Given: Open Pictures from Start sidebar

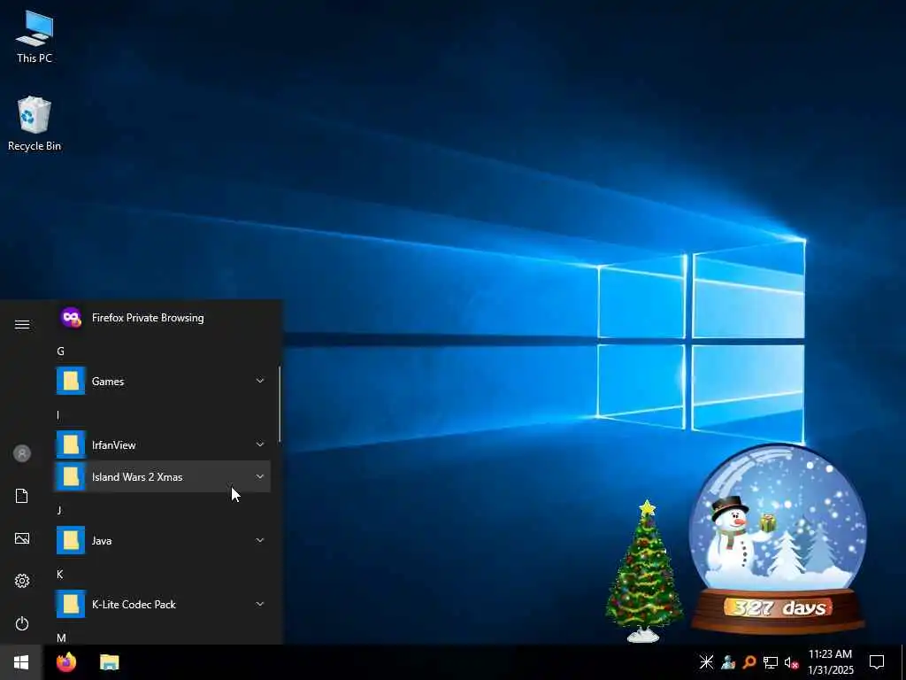Looking at the screenshot, I should tap(22, 538).
